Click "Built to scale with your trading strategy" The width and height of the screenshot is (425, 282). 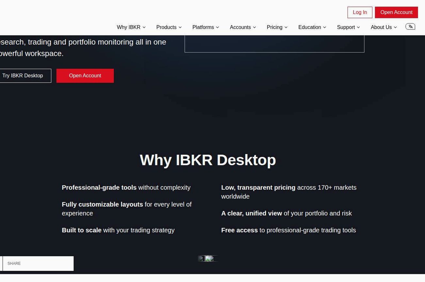[x=118, y=230]
